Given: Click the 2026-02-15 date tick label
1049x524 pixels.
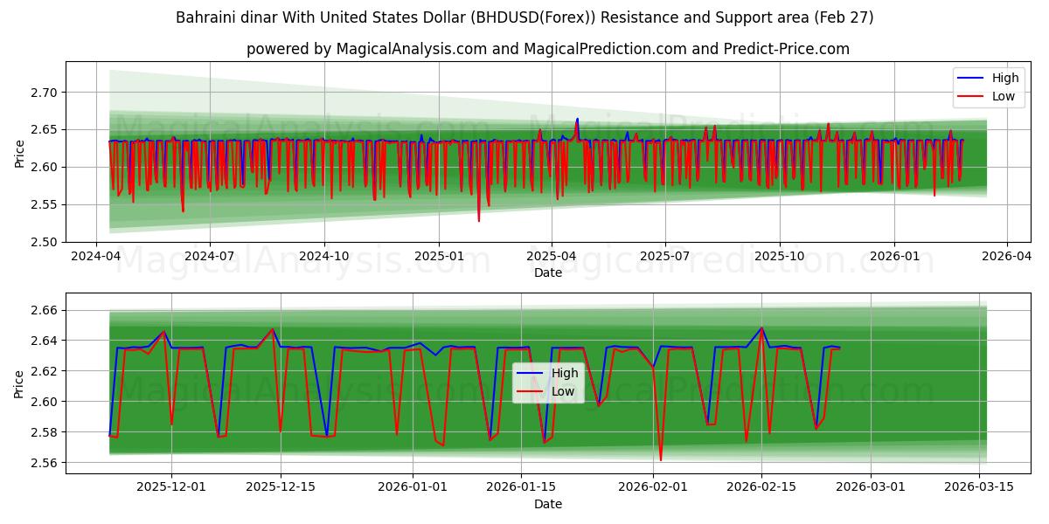Looking at the screenshot, I should [761, 488].
